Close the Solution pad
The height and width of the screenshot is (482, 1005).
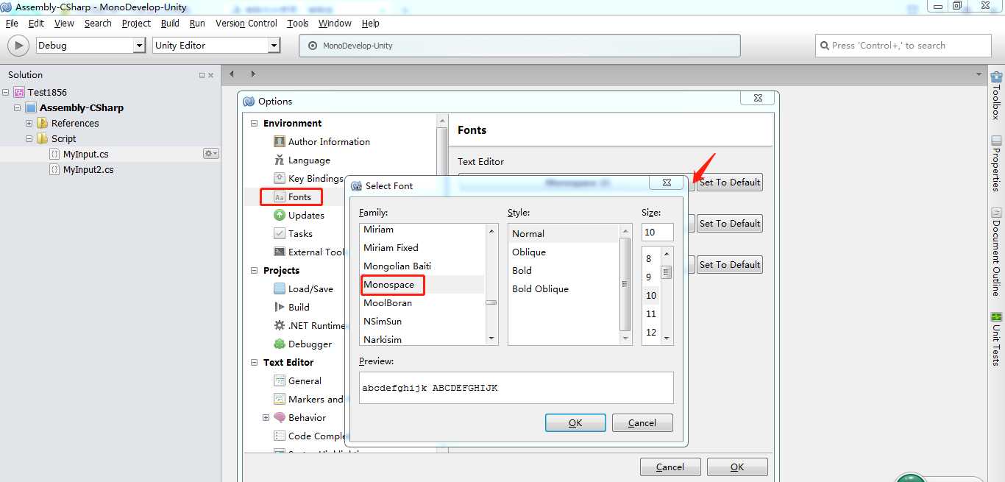[211, 75]
